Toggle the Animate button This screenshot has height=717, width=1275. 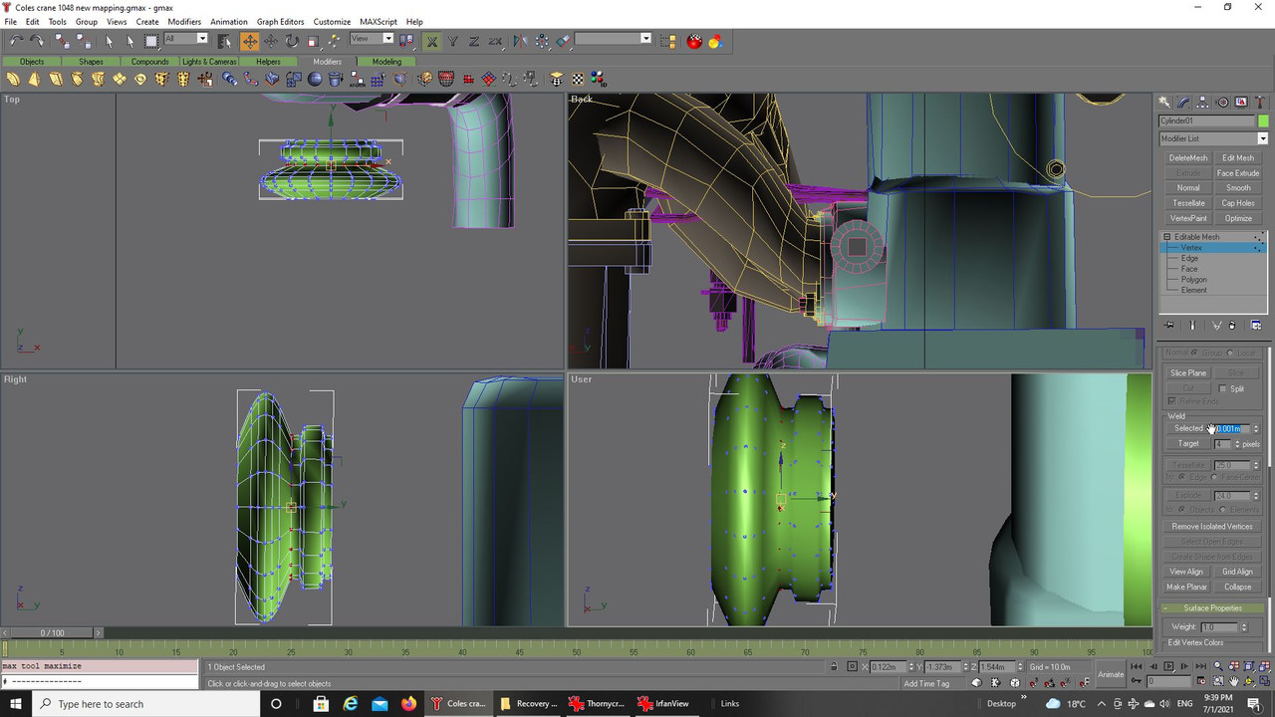click(1111, 674)
